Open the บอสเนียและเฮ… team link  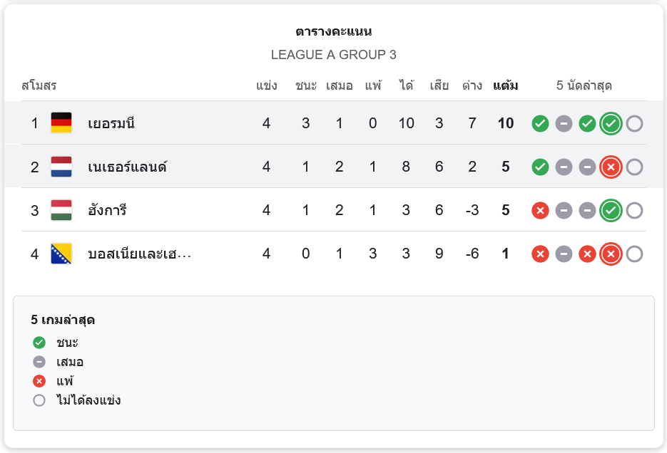(x=139, y=254)
